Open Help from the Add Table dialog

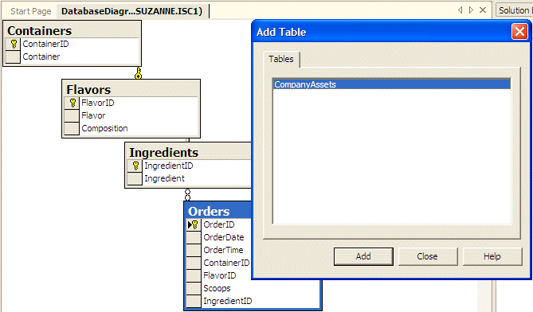(492, 256)
